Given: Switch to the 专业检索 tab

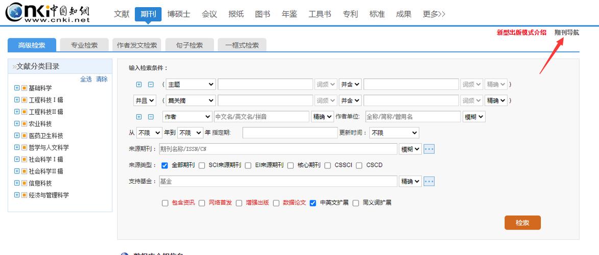Looking at the screenshot, I should 84,45.
